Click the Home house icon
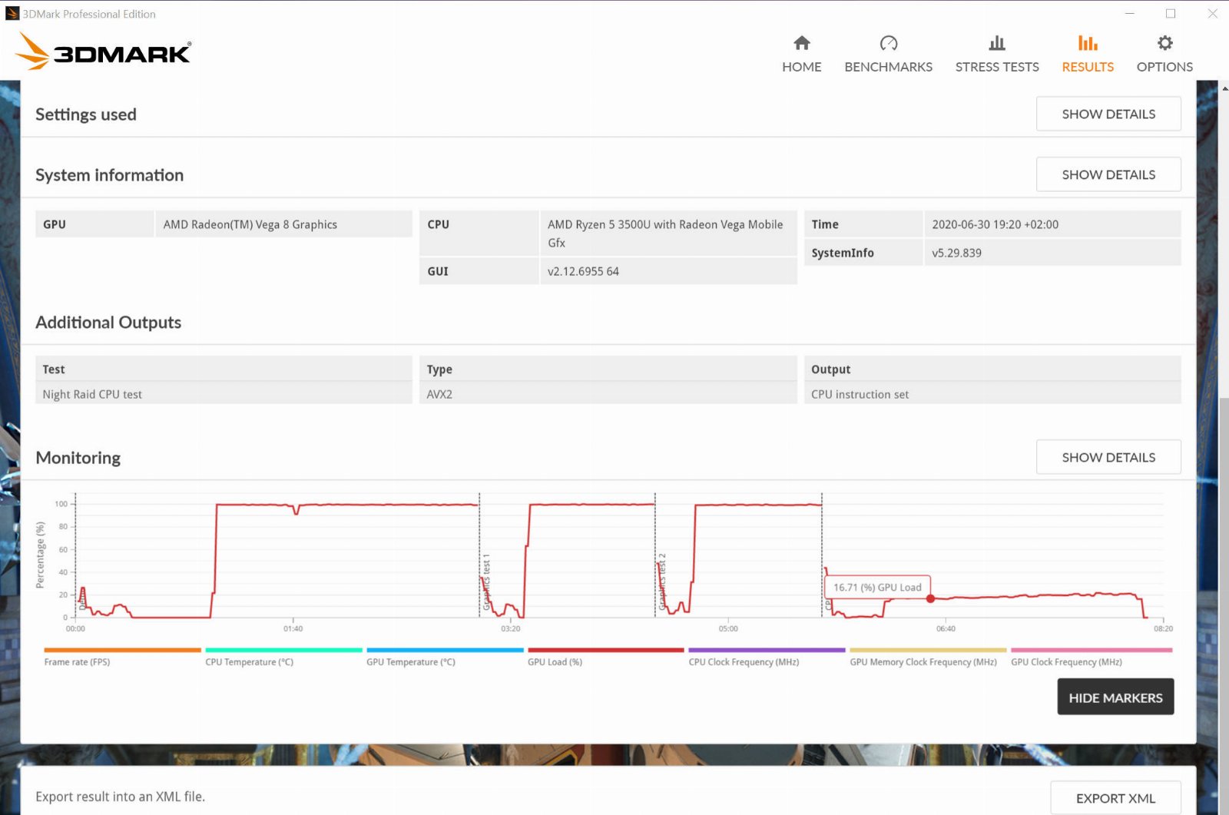 801,43
